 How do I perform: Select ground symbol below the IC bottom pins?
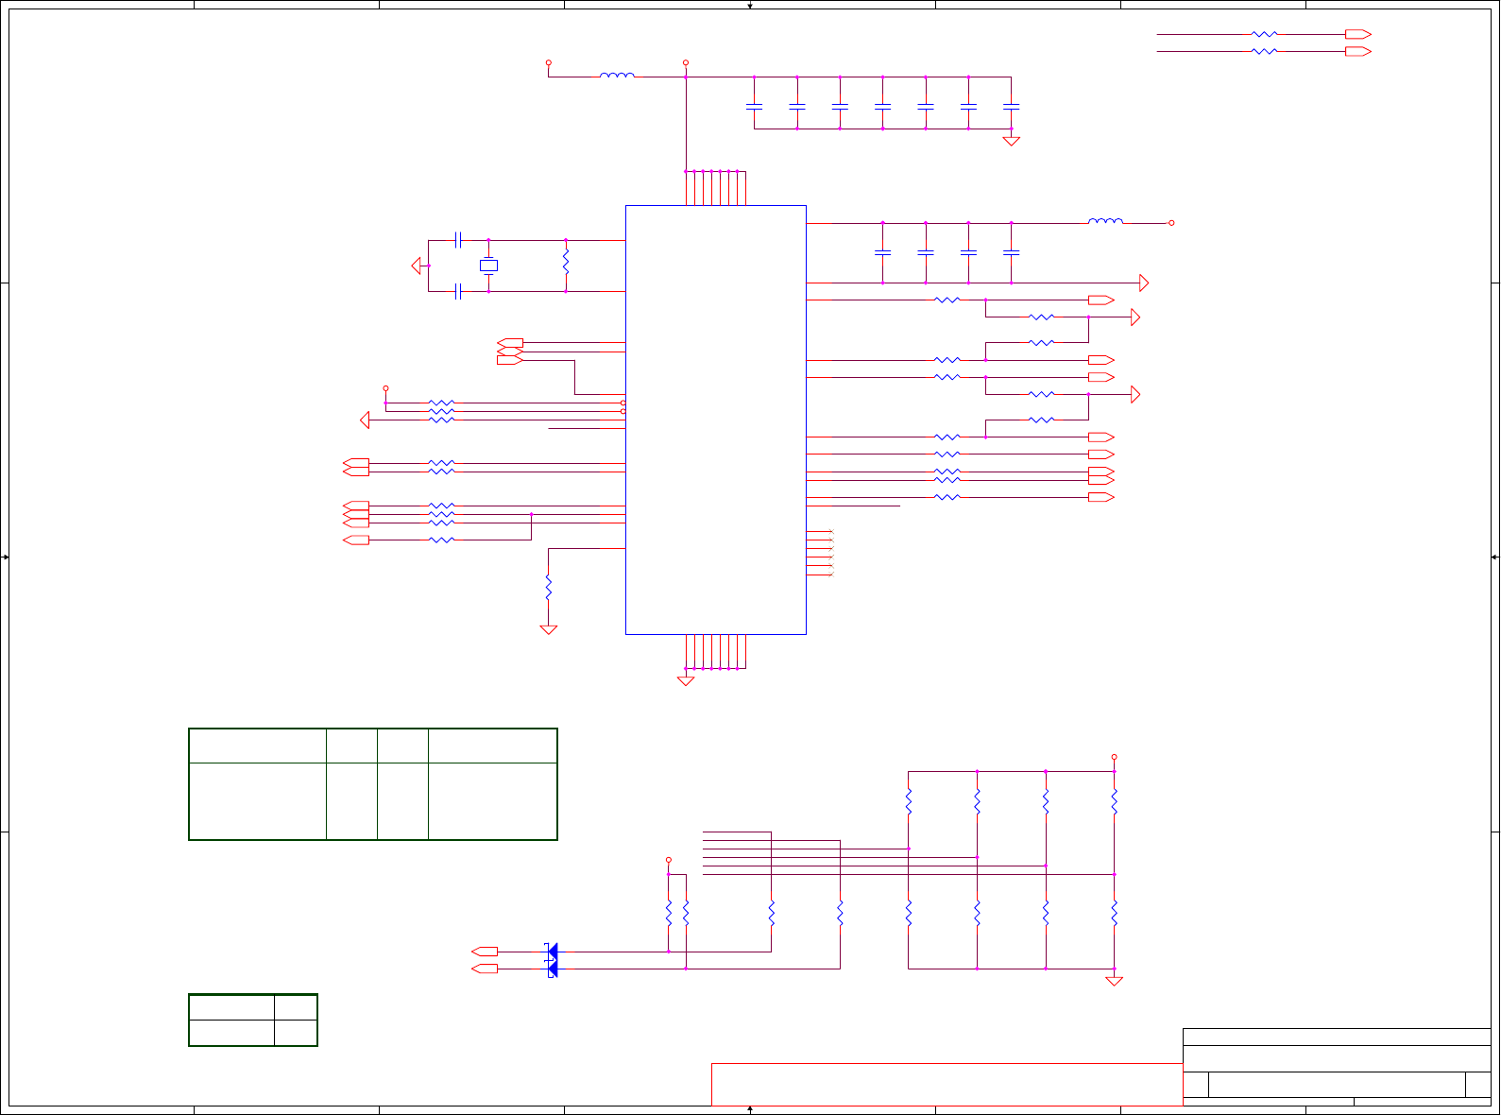[686, 680]
